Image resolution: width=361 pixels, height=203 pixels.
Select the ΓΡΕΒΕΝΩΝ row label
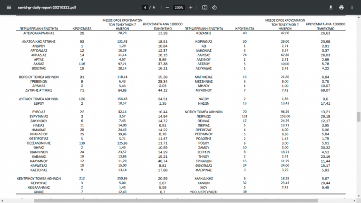coord(39,82)
